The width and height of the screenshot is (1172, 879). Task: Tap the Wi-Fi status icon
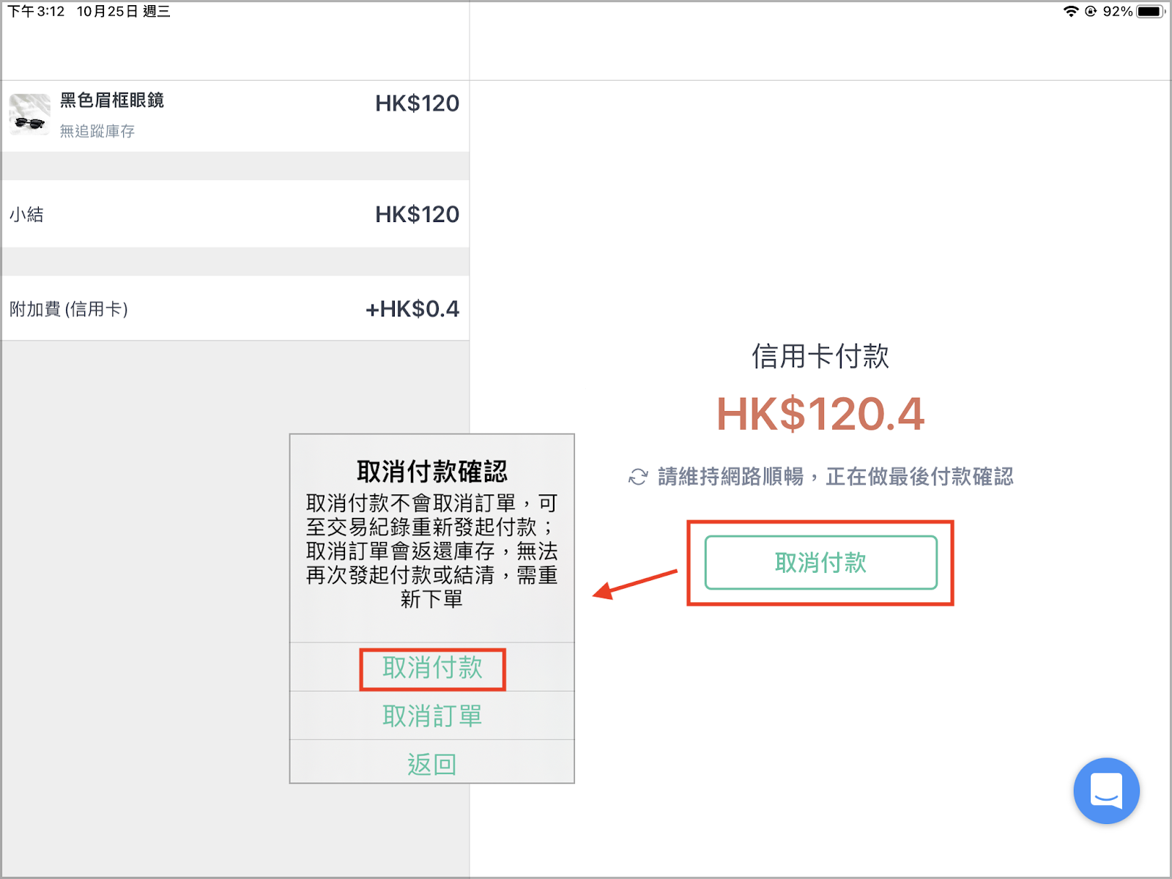[x=1071, y=11]
